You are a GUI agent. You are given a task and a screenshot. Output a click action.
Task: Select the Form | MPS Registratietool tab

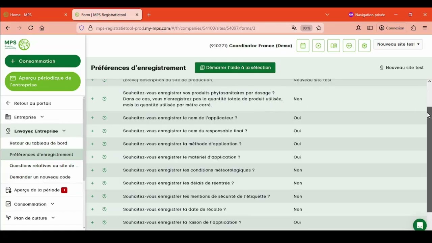click(107, 15)
